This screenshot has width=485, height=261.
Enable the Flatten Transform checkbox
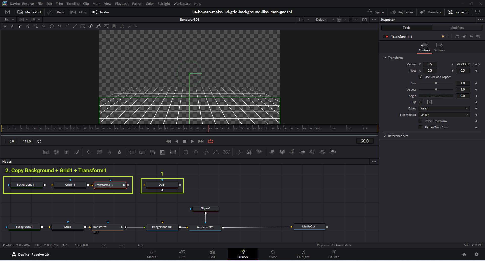click(x=421, y=127)
